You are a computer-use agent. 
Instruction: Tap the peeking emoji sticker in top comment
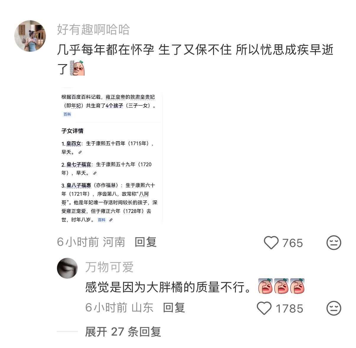pyautogui.click(x=78, y=68)
